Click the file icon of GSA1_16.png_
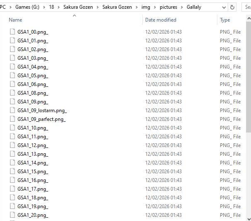Image resolution: width=251 pixels, height=221 pixels. tap(12, 180)
